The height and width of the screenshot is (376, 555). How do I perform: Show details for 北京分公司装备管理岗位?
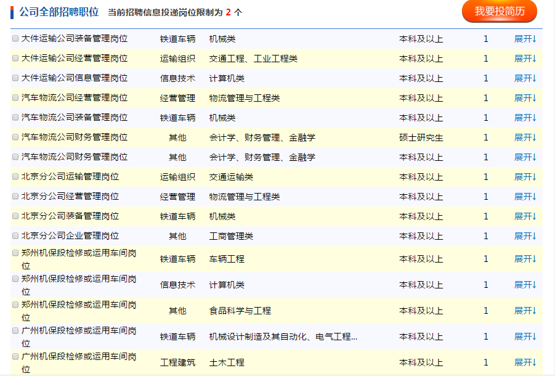(x=525, y=216)
